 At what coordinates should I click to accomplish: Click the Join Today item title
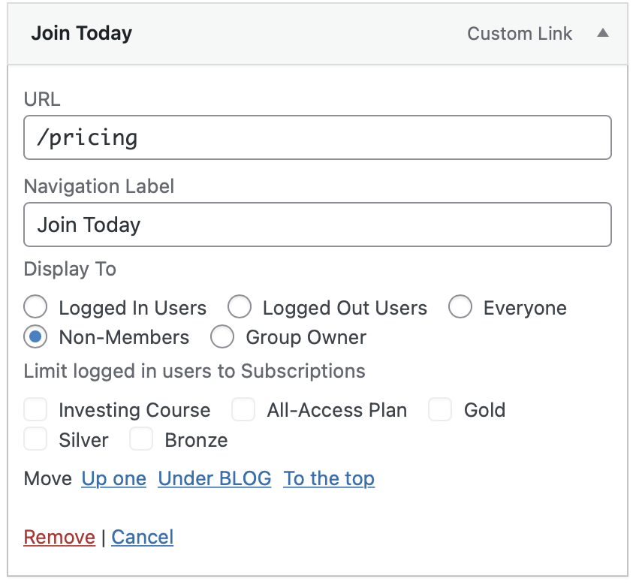(x=81, y=34)
